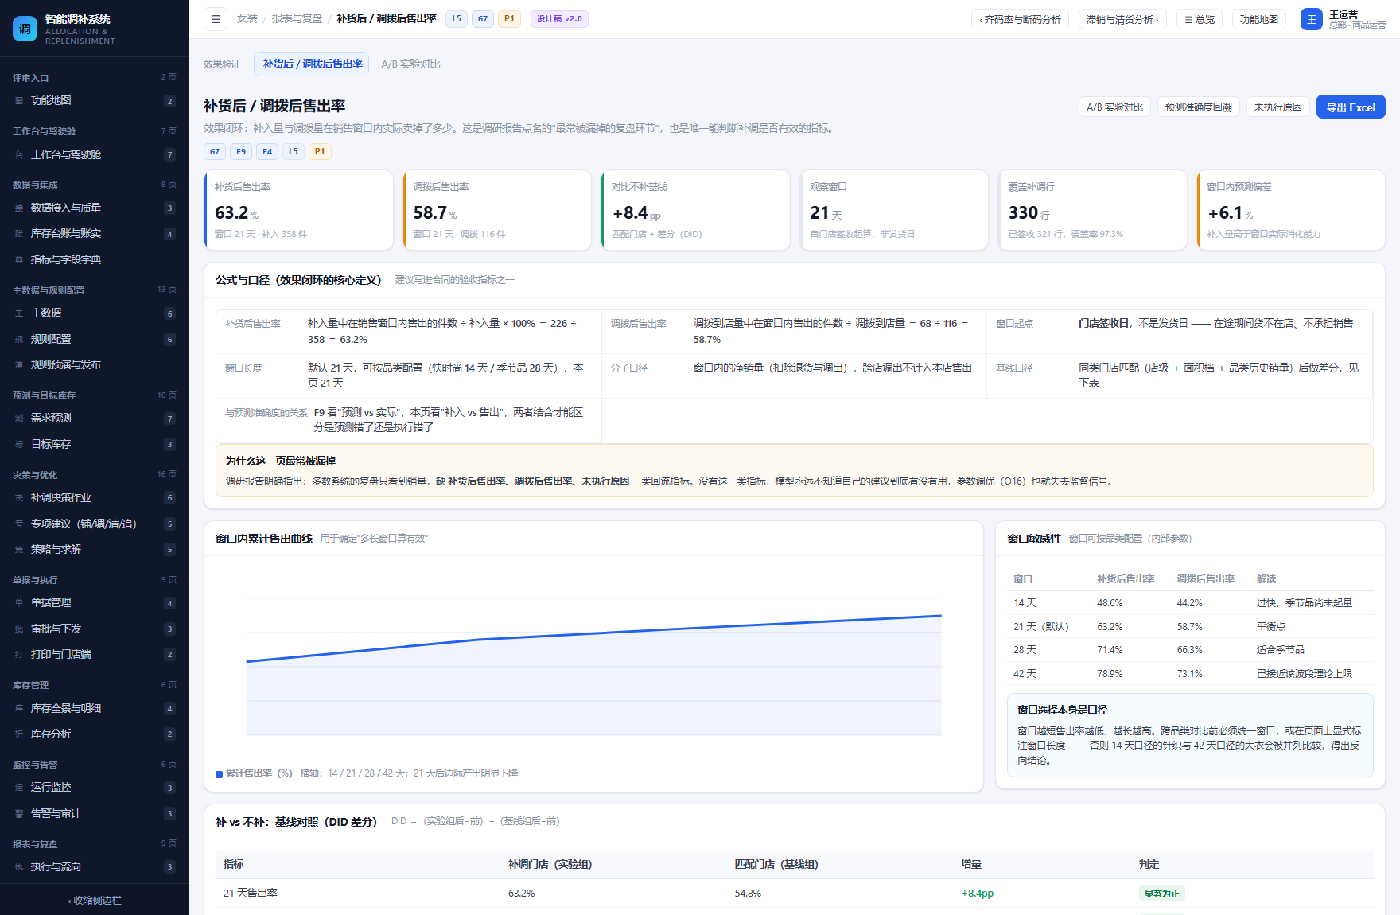Open 功能地图 in the sidebar
The width and height of the screenshot is (1400, 915).
pyautogui.click(x=95, y=101)
